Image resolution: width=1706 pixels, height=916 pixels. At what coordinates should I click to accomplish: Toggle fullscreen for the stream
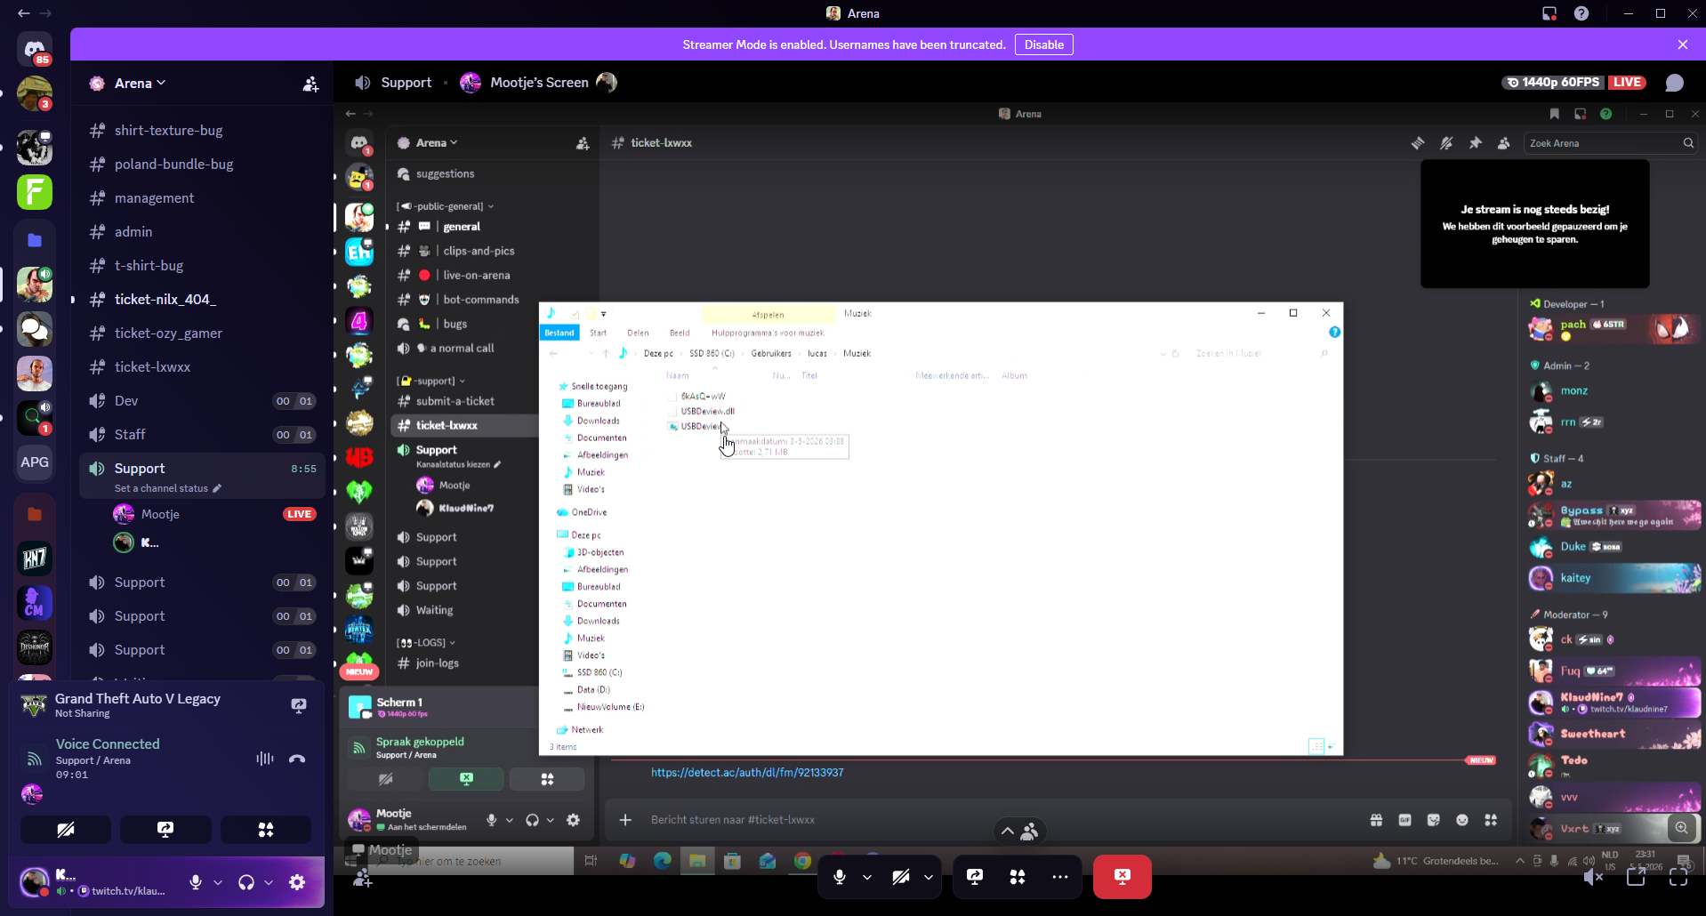pyautogui.click(x=1678, y=877)
